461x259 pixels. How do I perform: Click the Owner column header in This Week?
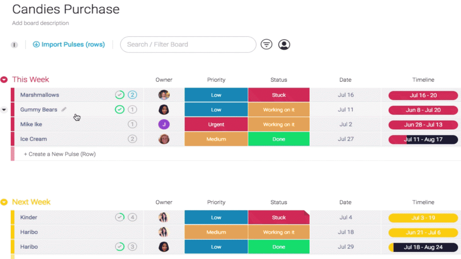point(164,80)
